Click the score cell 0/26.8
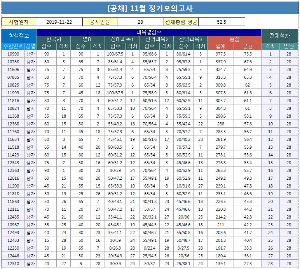The width and height of the screenshot is (300, 269). pyautogui.click(x=115, y=248)
